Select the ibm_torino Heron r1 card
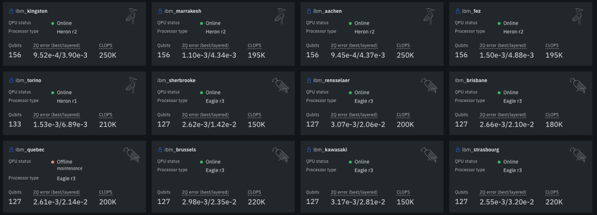Viewport: 597px width, 215px height. pyautogui.click(x=74, y=103)
